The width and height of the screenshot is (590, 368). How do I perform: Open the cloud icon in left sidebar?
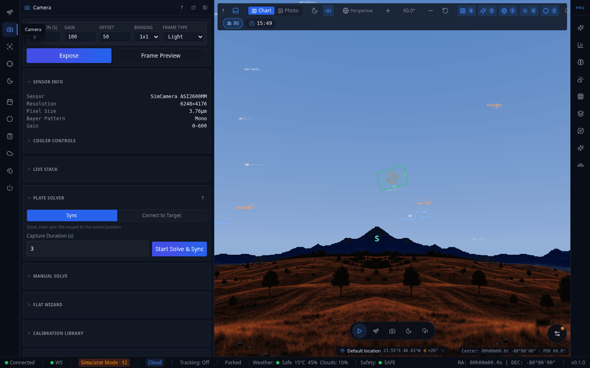pos(10,153)
